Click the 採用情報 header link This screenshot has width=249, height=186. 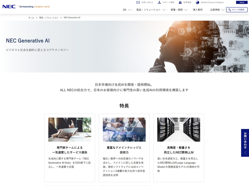(187, 2)
